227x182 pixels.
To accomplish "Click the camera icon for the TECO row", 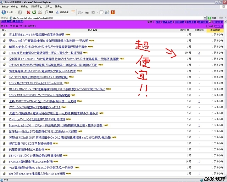I will click(x=4, y=53).
